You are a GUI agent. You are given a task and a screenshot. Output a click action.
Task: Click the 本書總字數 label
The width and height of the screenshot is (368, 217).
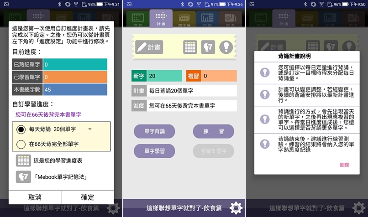[x=27, y=89]
